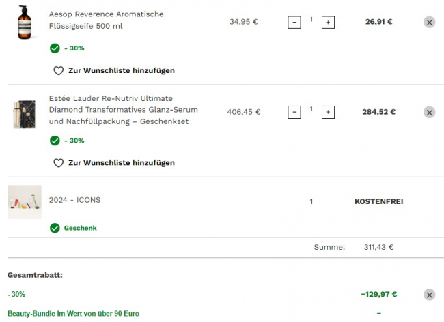Increase Estée Lauder set quantity
The image size is (444, 322).
[x=328, y=113]
